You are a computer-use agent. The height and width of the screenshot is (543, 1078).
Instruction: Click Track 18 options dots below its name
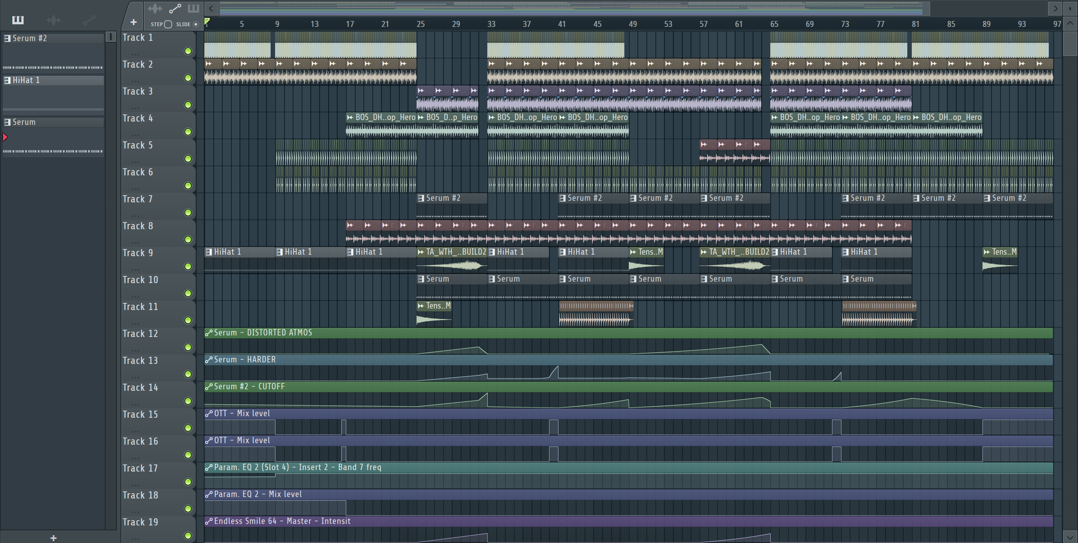(x=135, y=512)
